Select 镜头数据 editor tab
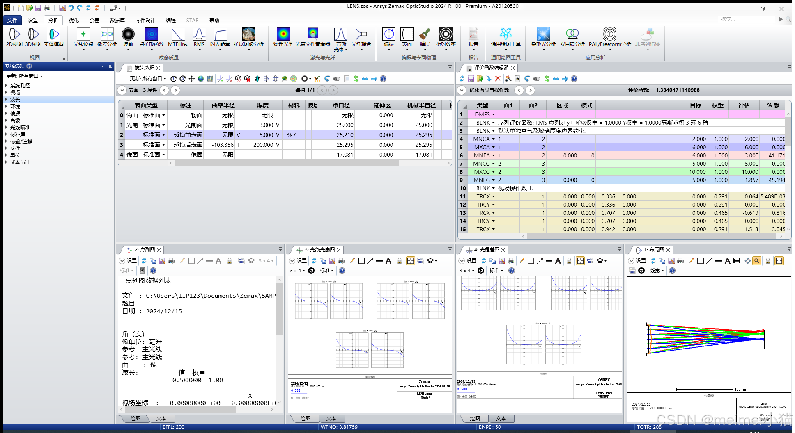Screen dimensions: 795x433 click(144, 68)
